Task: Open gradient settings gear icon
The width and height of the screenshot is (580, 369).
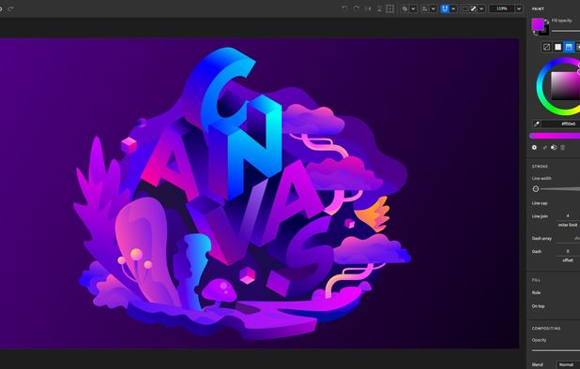Action: point(534,147)
